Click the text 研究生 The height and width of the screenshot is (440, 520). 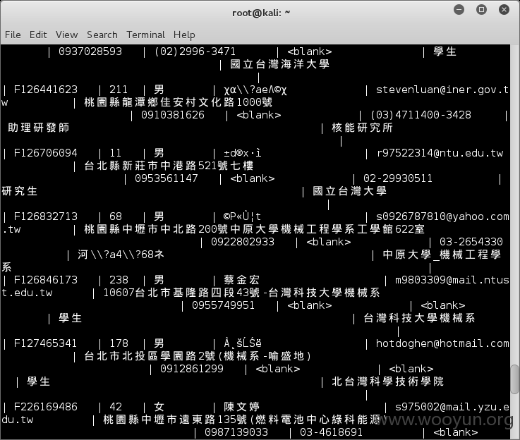19,191
